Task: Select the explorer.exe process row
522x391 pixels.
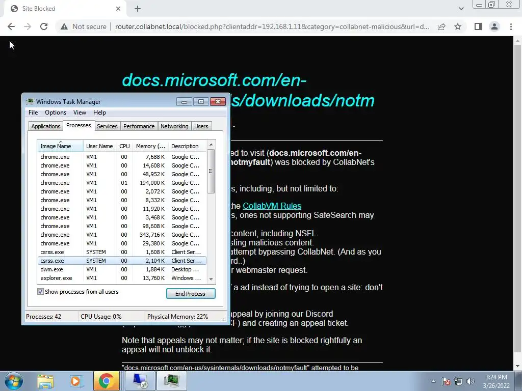Action: point(122,278)
